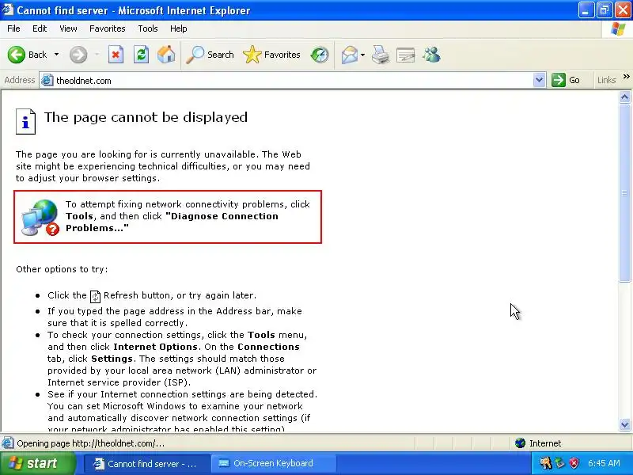The width and height of the screenshot is (633, 475).
Task: Open the Back history dropdown arrow
Action: 56,55
